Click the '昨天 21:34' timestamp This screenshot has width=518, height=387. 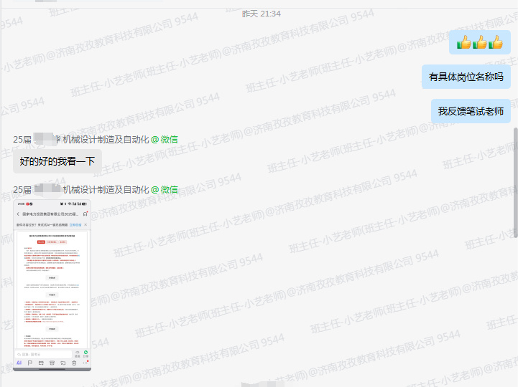click(261, 14)
